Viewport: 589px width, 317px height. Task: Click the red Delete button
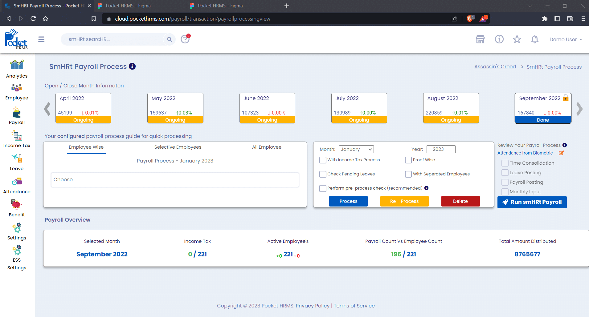coord(460,201)
